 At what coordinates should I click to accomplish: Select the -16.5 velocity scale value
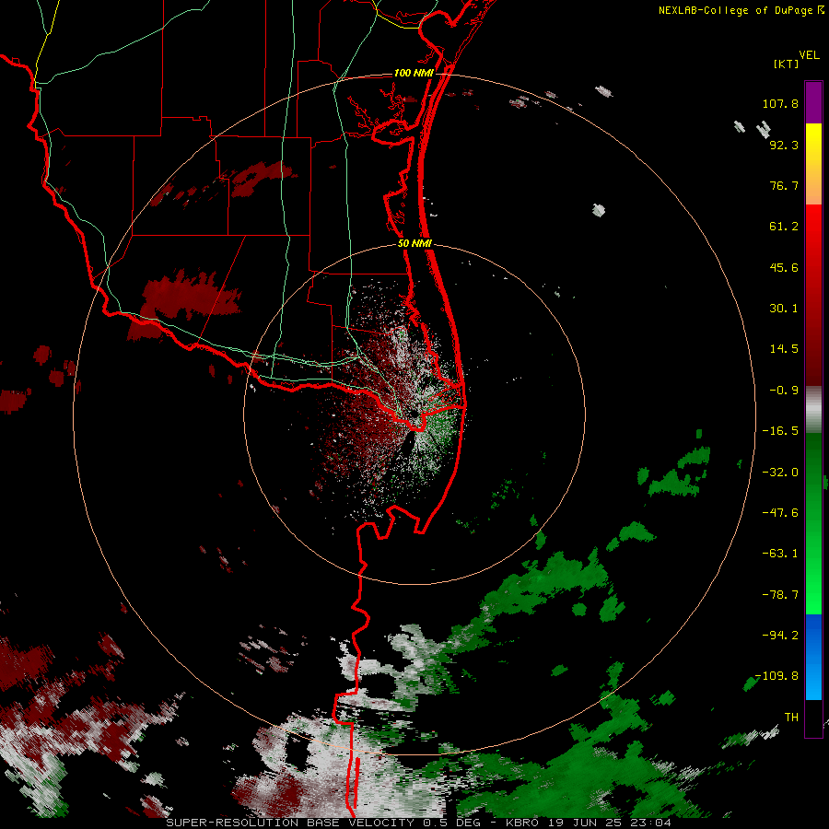pyautogui.click(x=780, y=431)
